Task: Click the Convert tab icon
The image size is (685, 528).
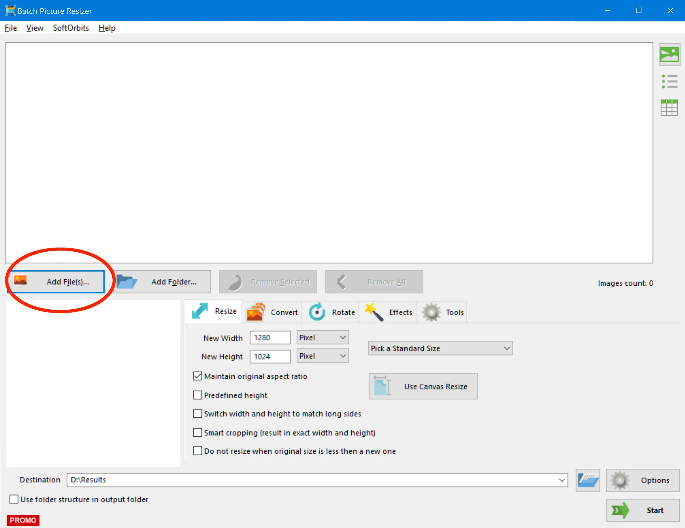Action: [258, 312]
